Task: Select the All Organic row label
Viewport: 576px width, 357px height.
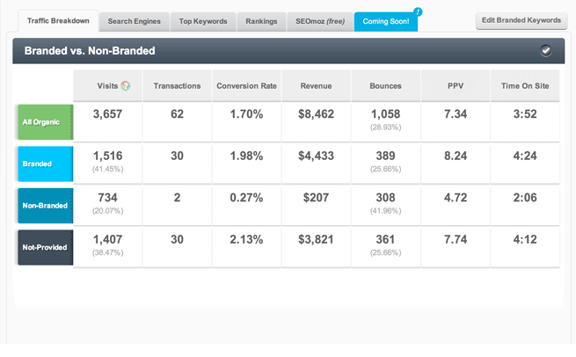Action: click(45, 122)
